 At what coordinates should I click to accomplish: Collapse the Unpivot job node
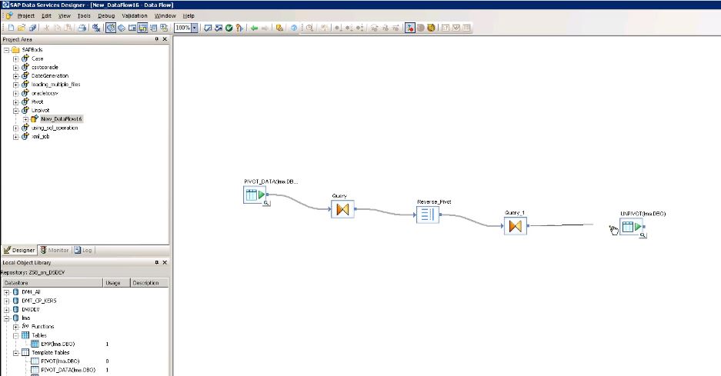point(15,111)
